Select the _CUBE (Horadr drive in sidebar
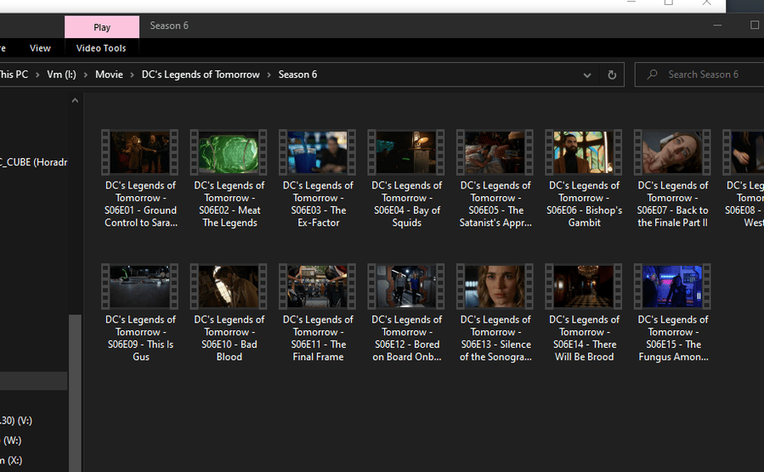 coord(34,162)
